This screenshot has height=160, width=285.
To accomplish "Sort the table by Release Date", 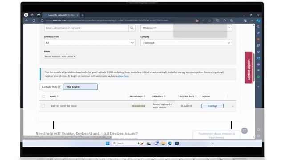I will point(188,96).
